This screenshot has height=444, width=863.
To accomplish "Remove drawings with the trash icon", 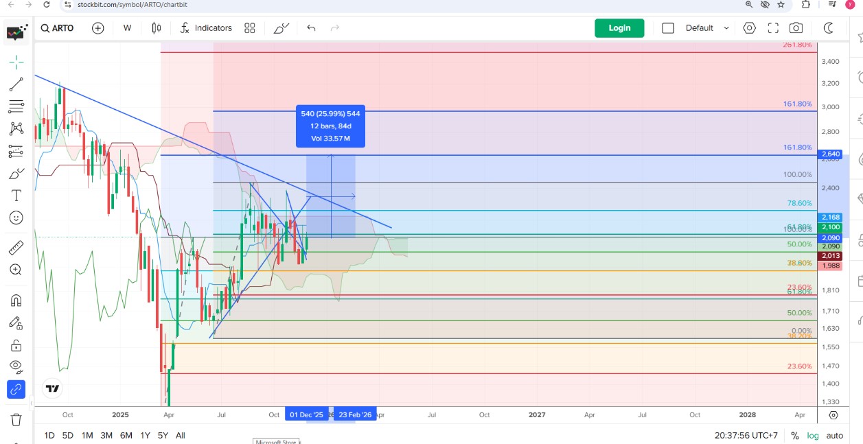I will (16, 419).
